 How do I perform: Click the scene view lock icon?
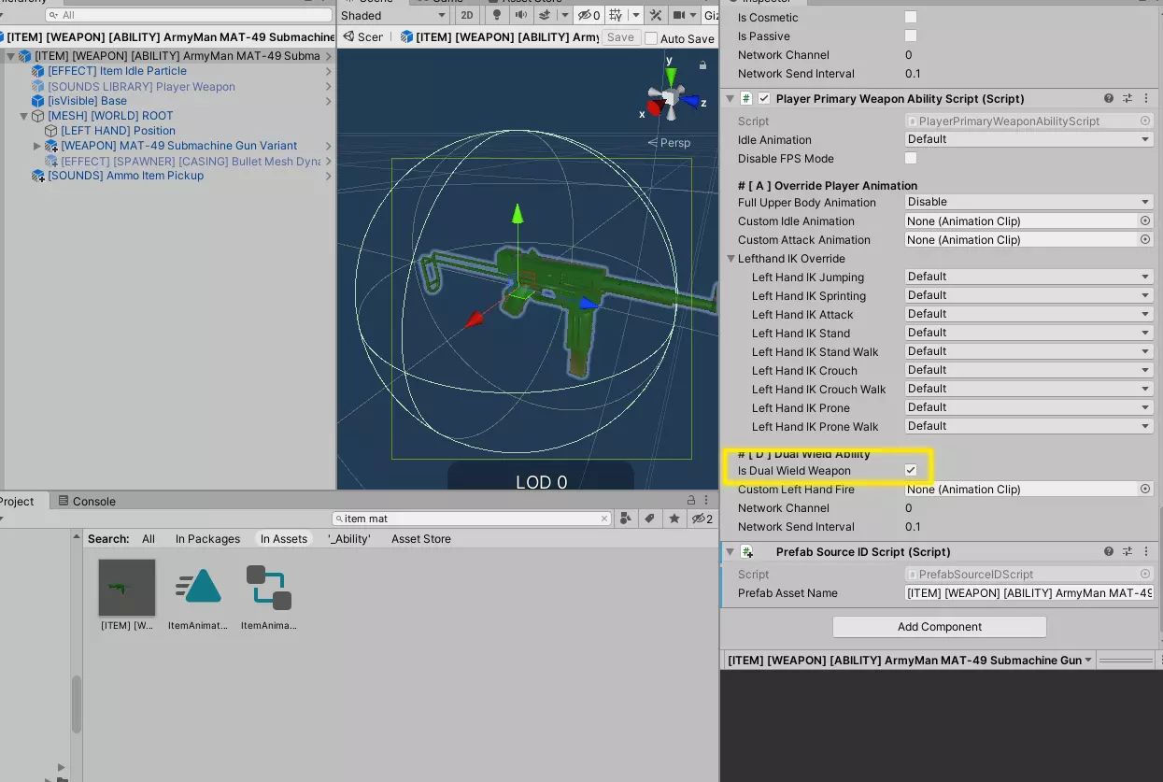click(702, 64)
